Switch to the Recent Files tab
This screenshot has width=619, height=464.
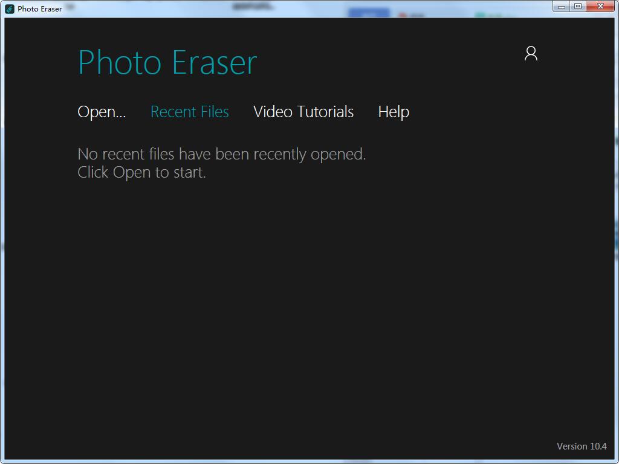click(189, 112)
